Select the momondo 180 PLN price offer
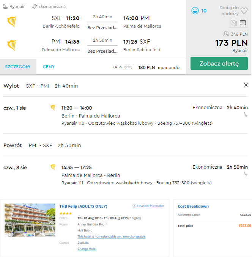This screenshot has height=257, width=252. pyautogui.click(x=159, y=67)
